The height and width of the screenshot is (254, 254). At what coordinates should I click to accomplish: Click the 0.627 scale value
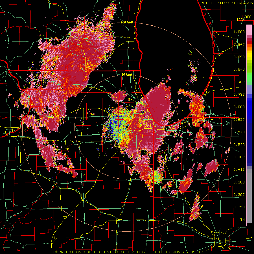coord(239,120)
